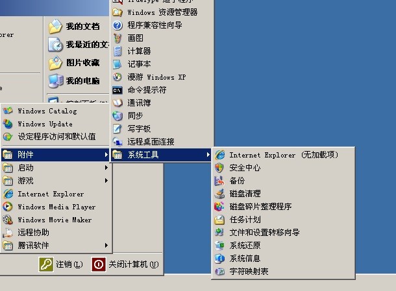Open the 启动 startup folder
Screen dimensions: 396x291
(x=55, y=168)
